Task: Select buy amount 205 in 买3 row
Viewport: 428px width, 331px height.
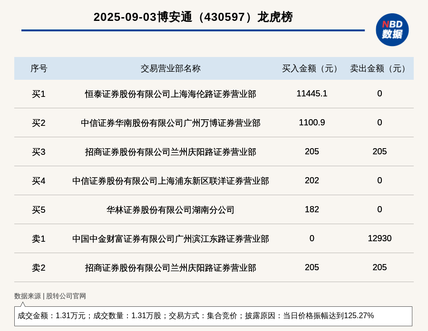Action: (311, 151)
